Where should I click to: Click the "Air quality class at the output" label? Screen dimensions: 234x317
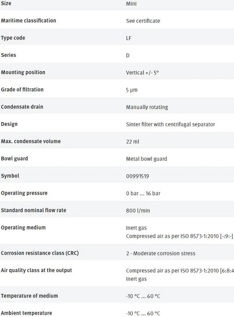37,270
